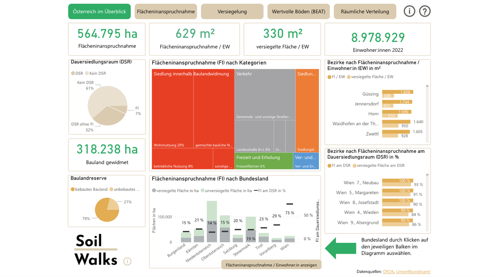496x277 pixels.
Task: Go to the Räumliche Verteilung tab
Action: click(x=365, y=12)
